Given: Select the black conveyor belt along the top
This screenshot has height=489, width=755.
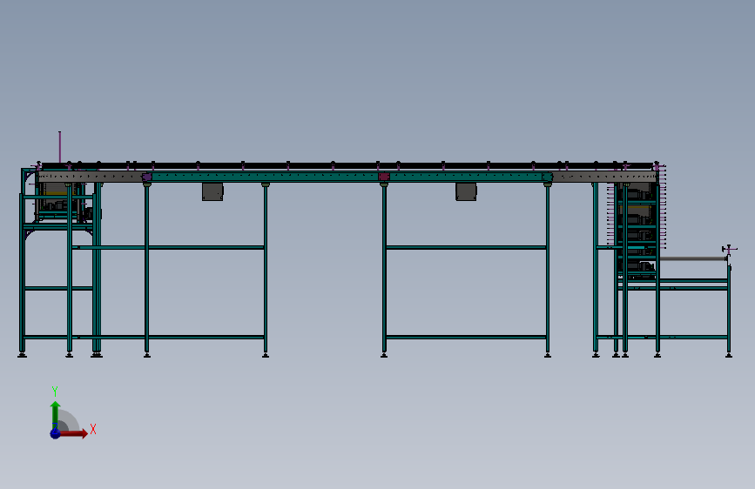Looking at the screenshot, I should coord(347,165).
